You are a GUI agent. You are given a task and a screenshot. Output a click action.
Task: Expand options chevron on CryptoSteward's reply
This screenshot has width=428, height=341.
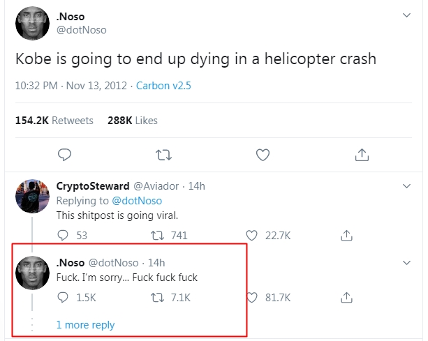[406, 186]
